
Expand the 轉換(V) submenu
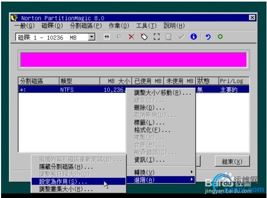(161, 172)
